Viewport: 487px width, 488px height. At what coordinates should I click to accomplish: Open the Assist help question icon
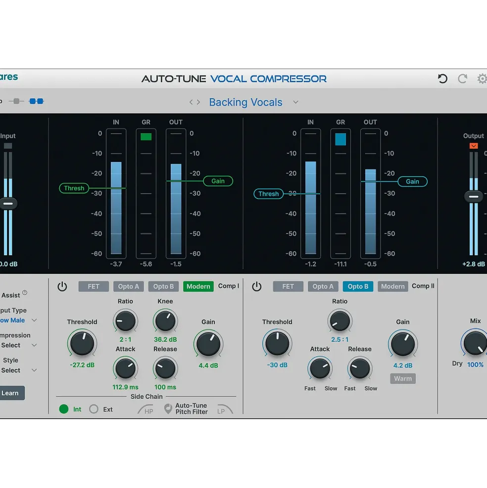(25, 292)
